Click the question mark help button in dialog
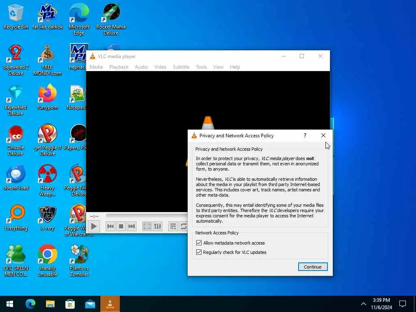This screenshot has height=312, width=416. click(x=305, y=136)
